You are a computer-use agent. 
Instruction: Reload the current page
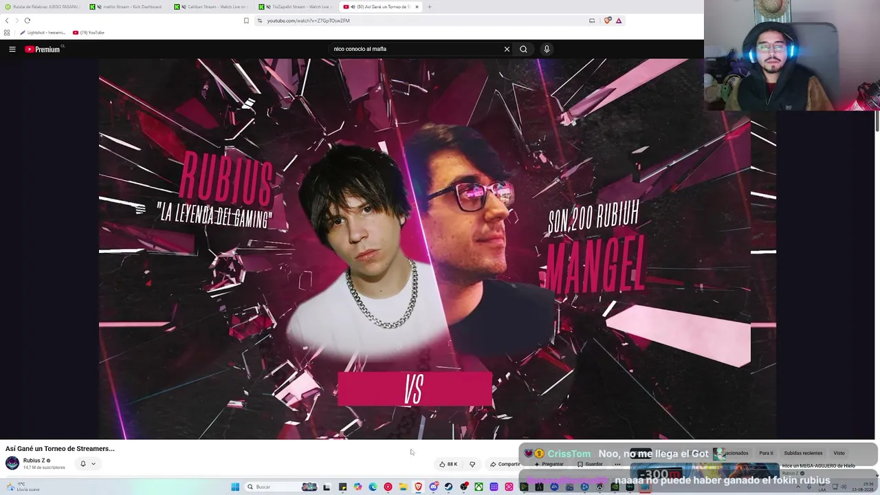click(x=27, y=21)
